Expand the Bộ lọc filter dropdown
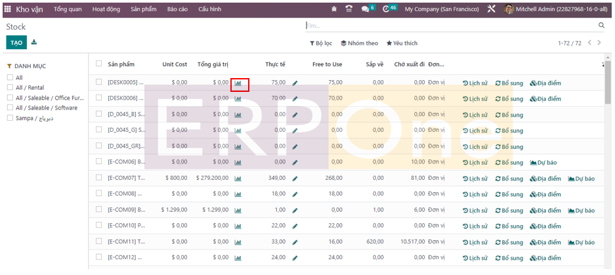Viewport: 615px width, 275px height. pyautogui.click(x=321, y=43)
